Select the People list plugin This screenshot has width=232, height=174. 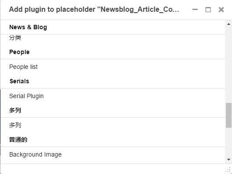tap(113, 67)
